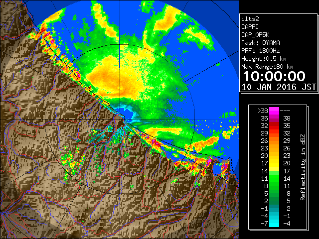The width and height of the screenshot is (319, 239).
Task: Click the 'Max Range:80 km' line
Action: click(267, 67)
